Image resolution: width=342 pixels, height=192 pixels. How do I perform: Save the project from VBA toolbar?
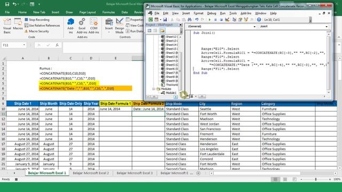(x=165, y=20)
